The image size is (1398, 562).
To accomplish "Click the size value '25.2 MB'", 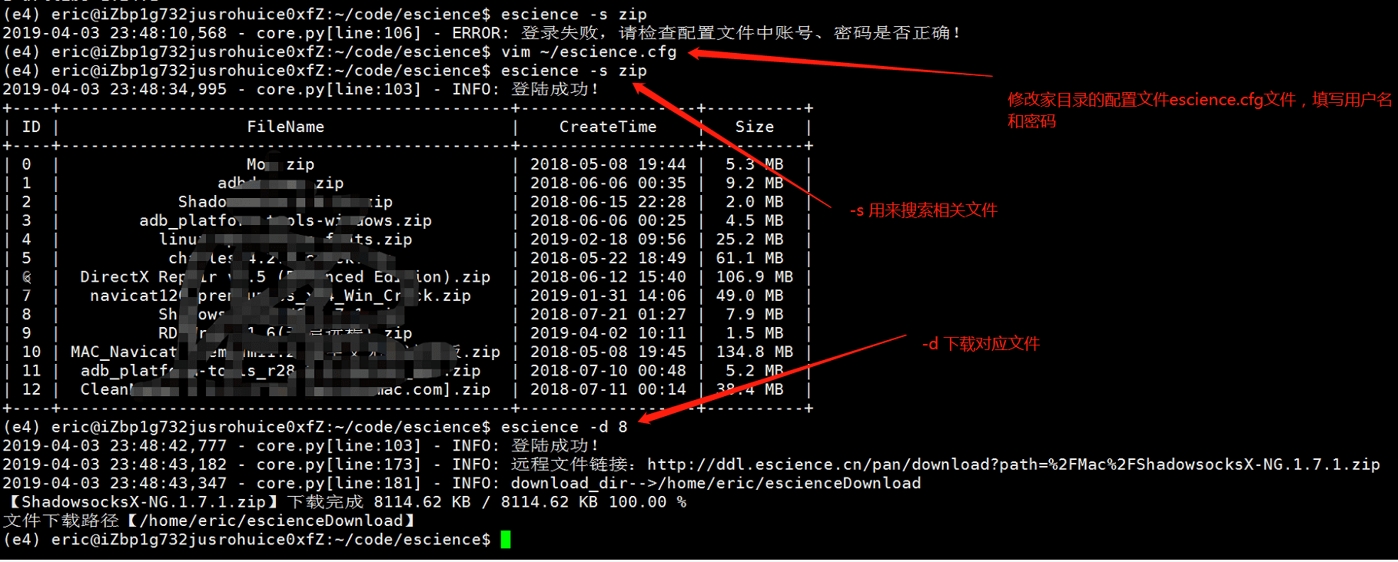I will click(x=750, y=240).
